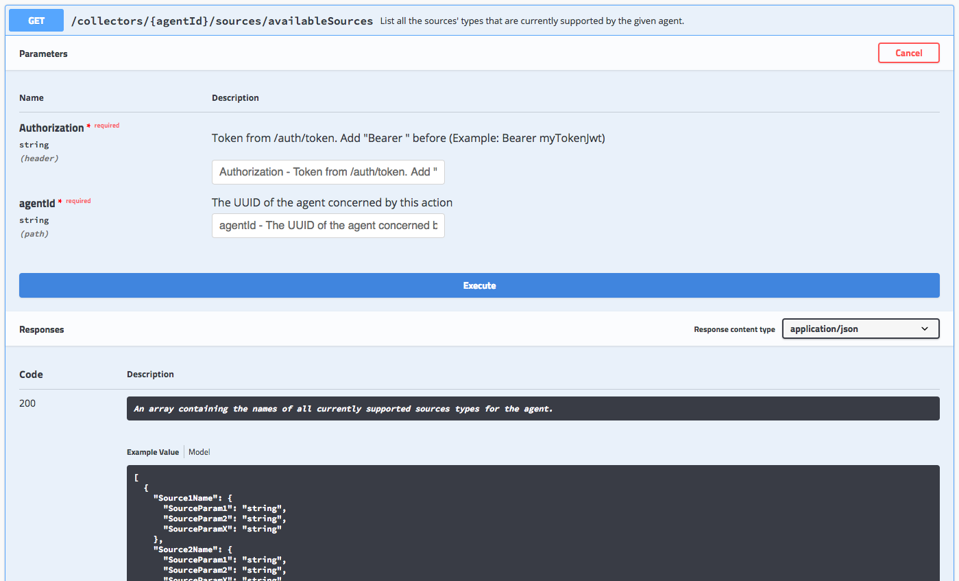Select the Example Value tab
Image resolution: width=959 pixels, height=581 pixels.
152,452
